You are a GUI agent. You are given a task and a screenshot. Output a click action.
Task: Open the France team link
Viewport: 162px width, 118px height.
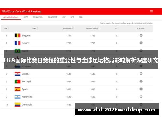tap(25, 43)
